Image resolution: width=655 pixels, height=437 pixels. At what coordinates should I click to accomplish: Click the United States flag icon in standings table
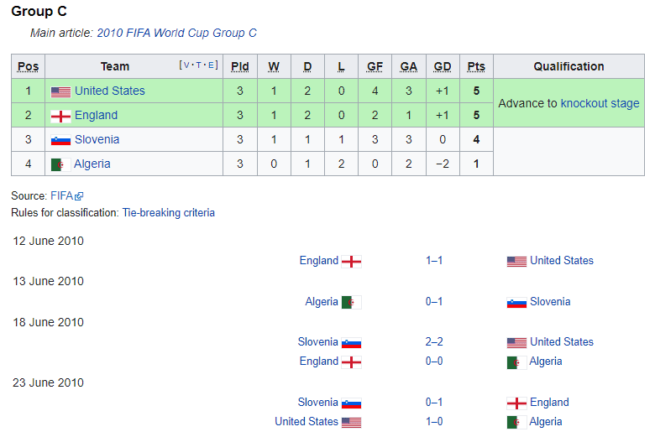(x=60, y=91)
